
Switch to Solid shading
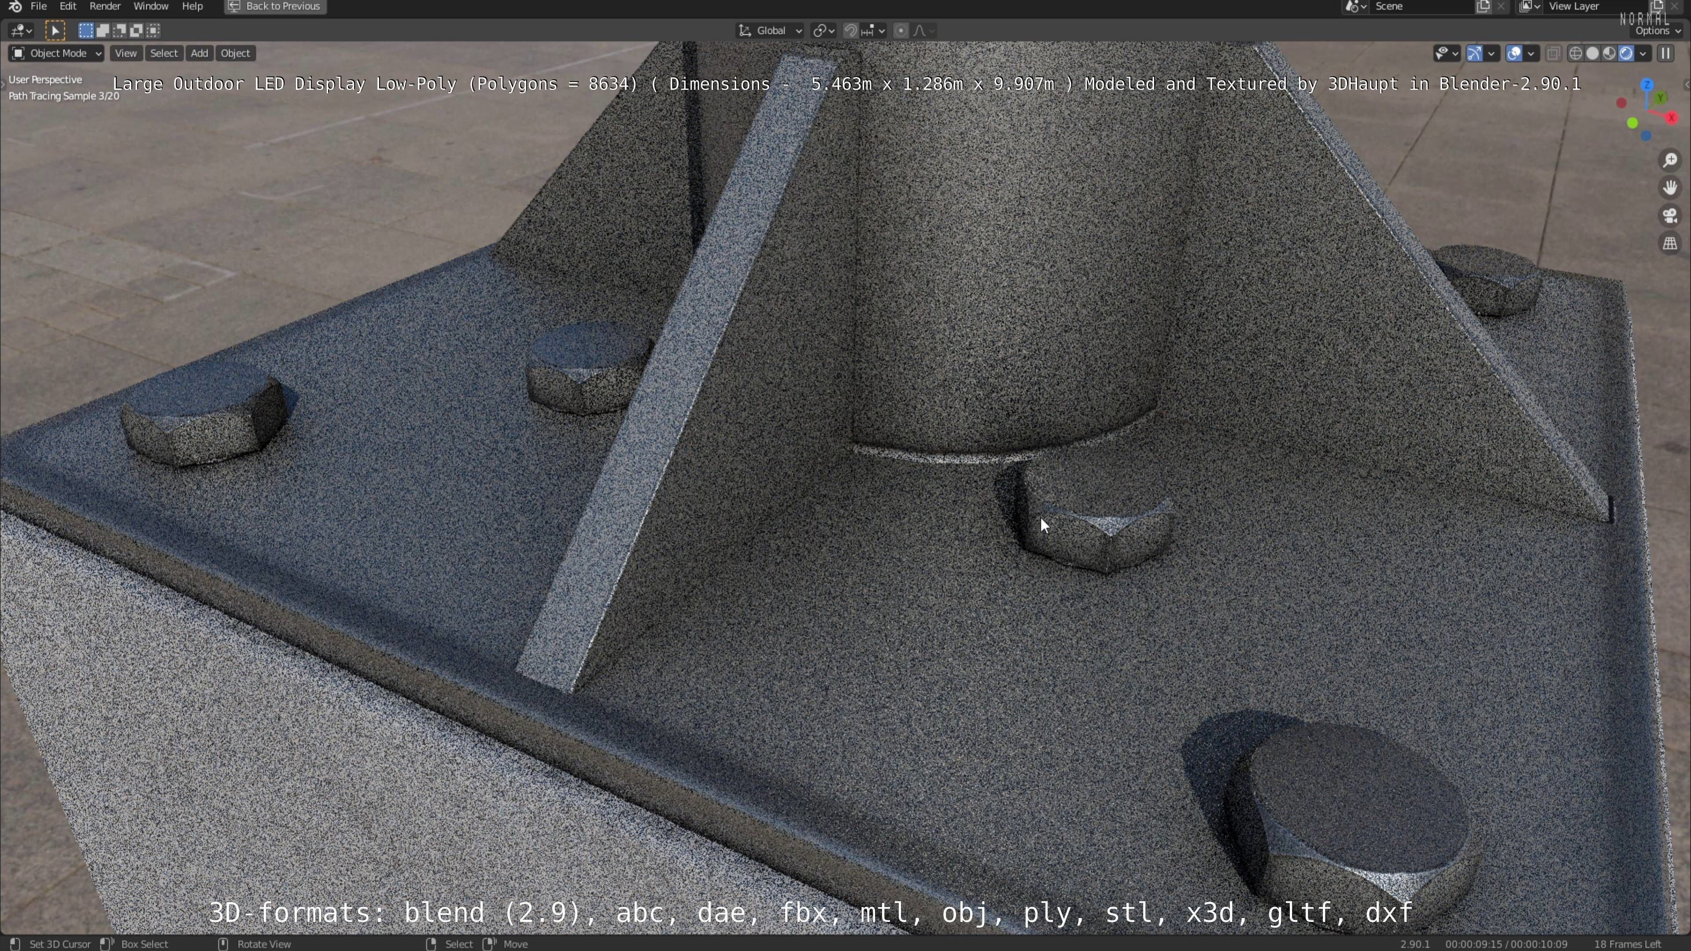(1592, 53)
